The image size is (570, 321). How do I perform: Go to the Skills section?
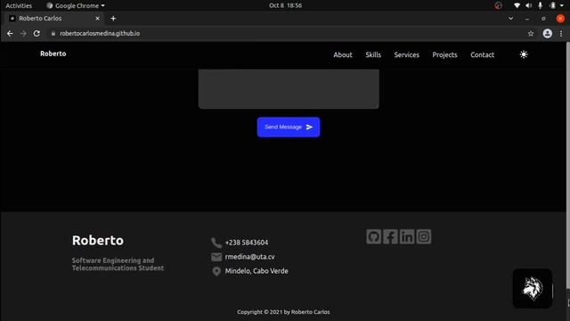pos(373,55)
